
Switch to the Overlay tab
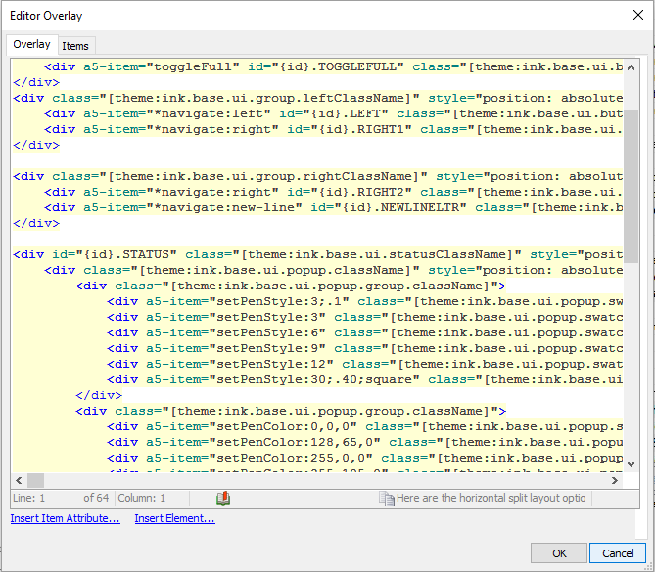pyautogui.click(x=31, y=44)
